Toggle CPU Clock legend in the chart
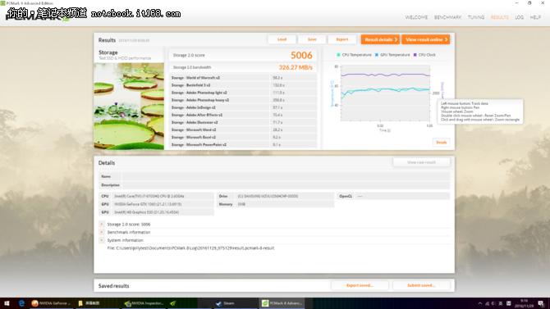This screenshot has width=550, height=309. point(424,55)
